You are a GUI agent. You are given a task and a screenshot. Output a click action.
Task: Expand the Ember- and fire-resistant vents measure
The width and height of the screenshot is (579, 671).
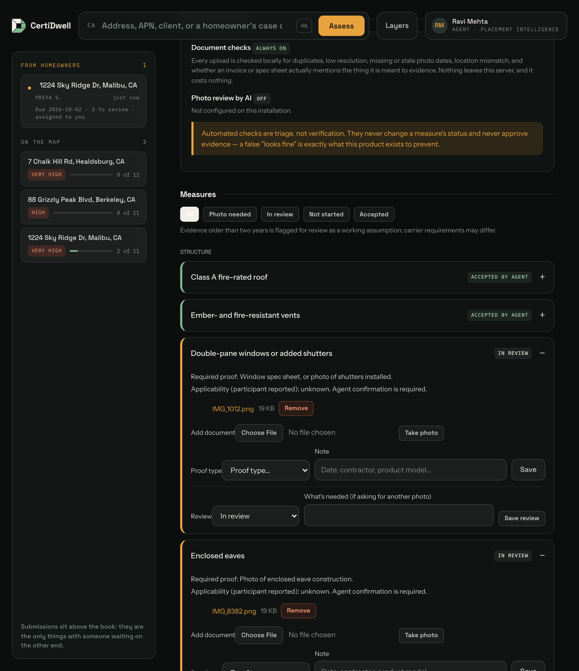coord(542,315)
